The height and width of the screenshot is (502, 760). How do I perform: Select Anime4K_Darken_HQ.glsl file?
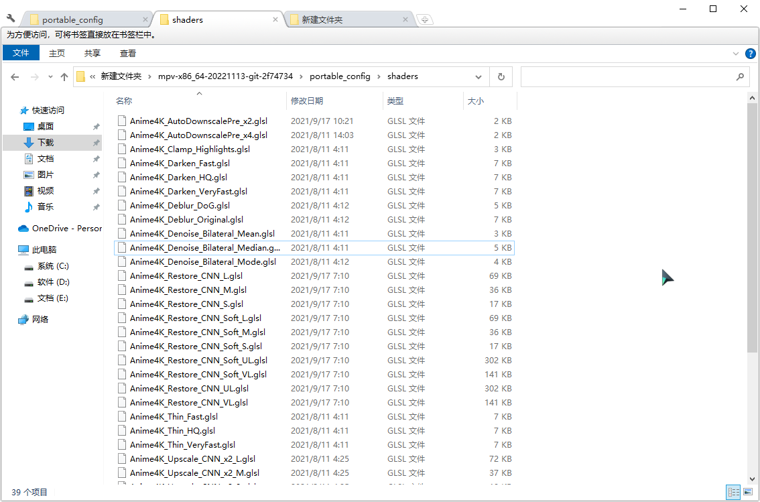click(314, 178)
